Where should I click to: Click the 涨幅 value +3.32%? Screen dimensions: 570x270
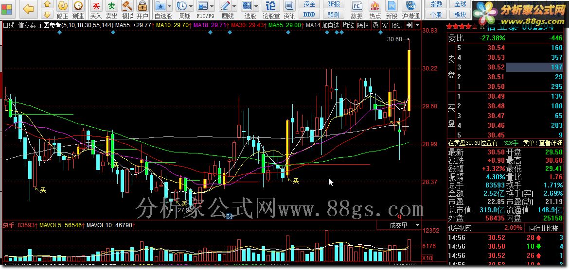(493, 169)
